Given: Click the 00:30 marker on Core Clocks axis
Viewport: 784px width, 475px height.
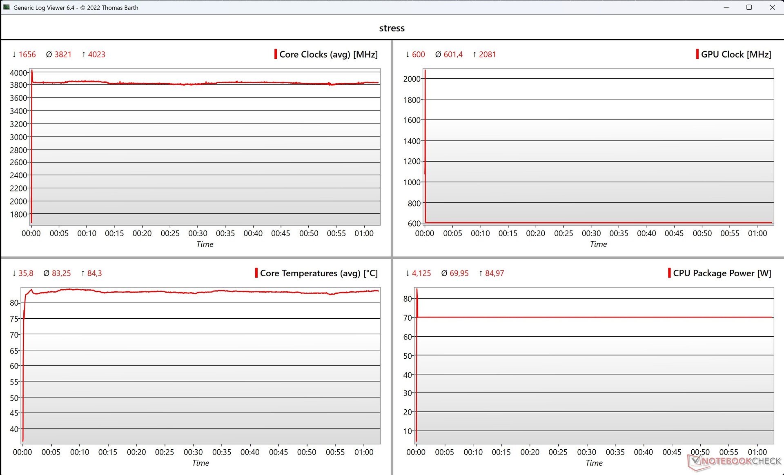Looking at the screenshot, I should [198, 233].
